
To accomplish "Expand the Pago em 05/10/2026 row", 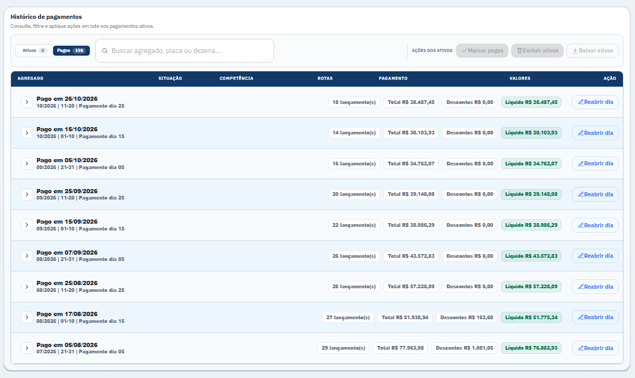I will [x=27, y=163].
